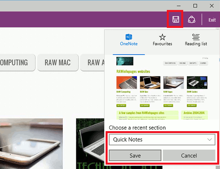Close the browser window
220x169 pixels.
pyautogui.click(x=212, y=6)
